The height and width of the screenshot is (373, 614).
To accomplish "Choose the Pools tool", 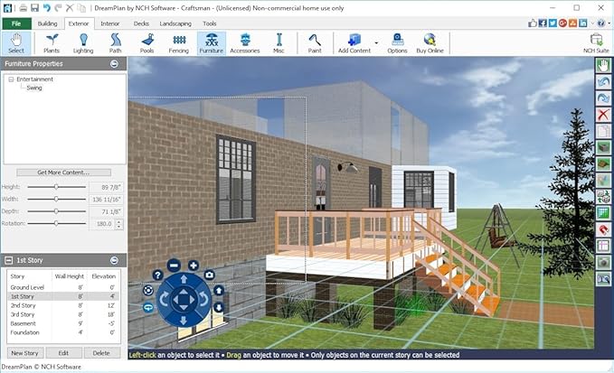I will point(146,42).
